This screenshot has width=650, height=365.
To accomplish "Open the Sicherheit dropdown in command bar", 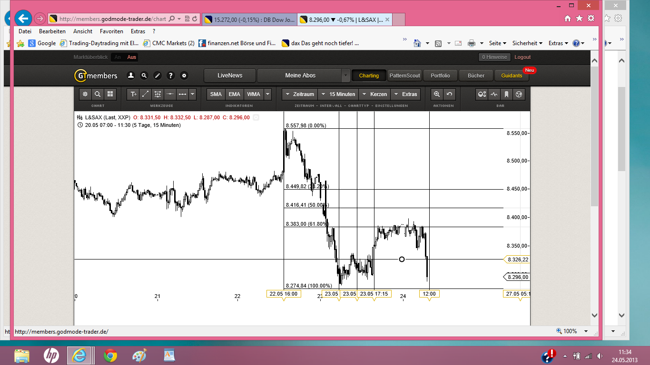I will click(528, 43).
